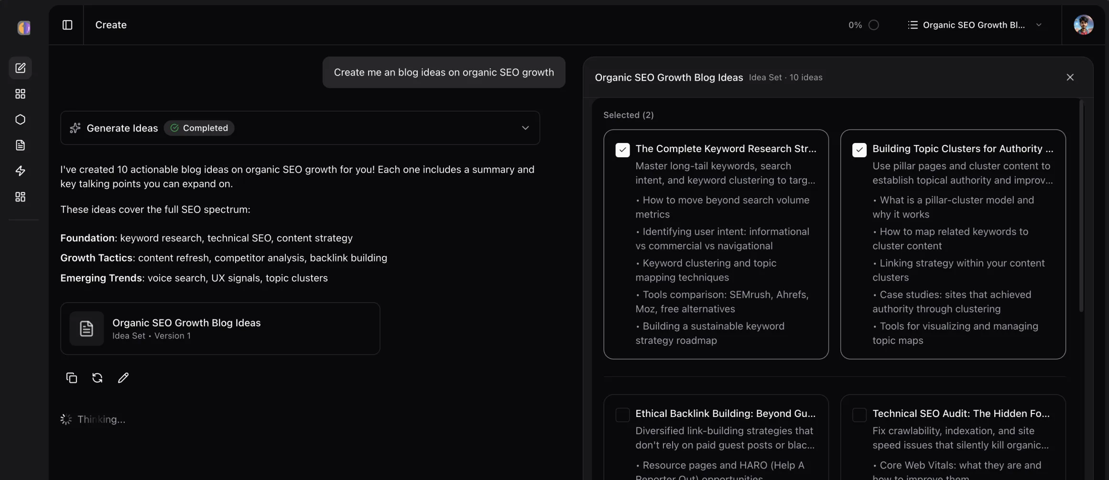Open Ethical Backlink Building: Beyond Gu... card title

(x=725, y=414)
